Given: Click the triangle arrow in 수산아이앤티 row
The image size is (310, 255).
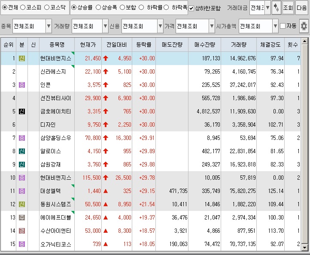Looking at the screenshot, I should pos(106,231).
